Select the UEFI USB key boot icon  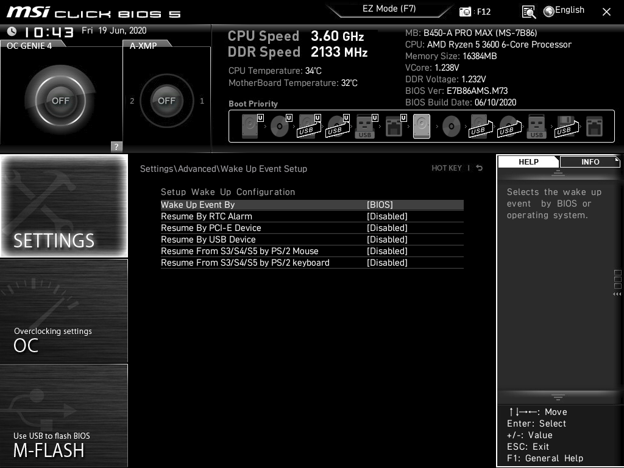(x=366, y=126)
